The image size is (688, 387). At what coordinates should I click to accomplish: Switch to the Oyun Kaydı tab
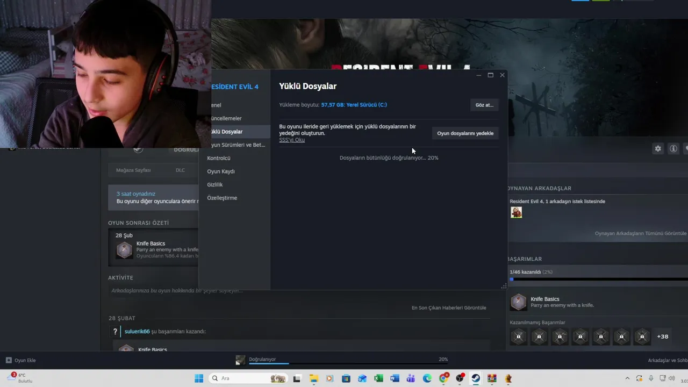(221, 171)
